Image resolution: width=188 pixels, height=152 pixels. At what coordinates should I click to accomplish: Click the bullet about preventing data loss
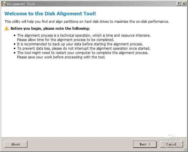83,48
